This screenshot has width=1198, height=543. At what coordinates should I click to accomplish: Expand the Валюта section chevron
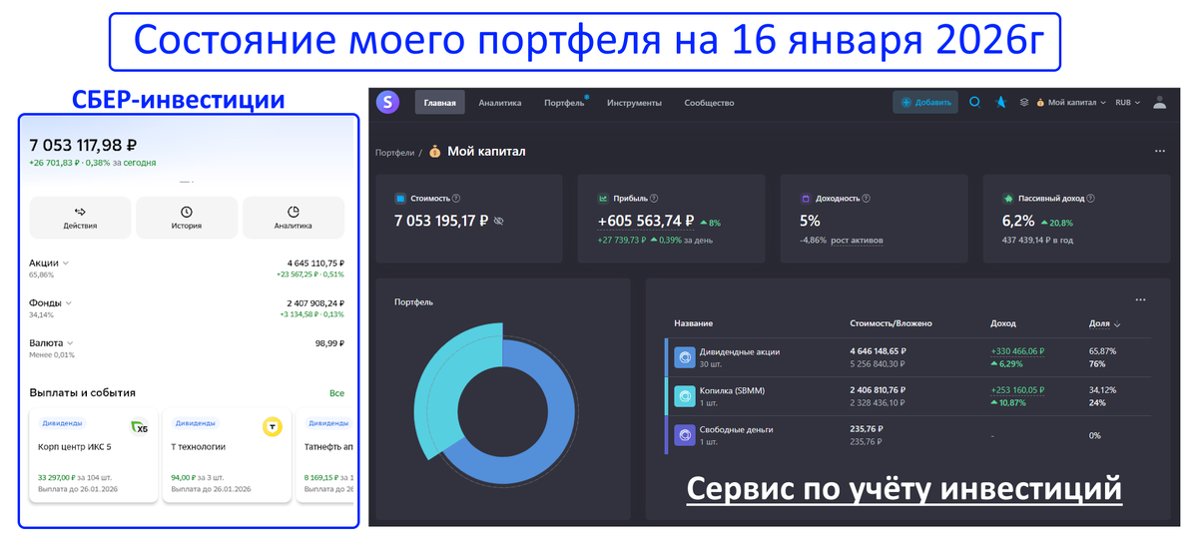pos(68,342)
